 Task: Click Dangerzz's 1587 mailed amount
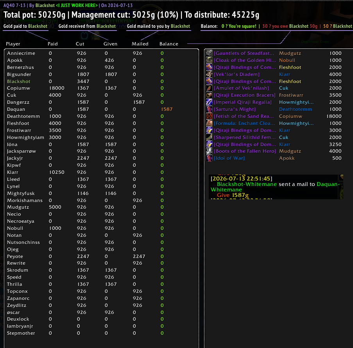click(139, 102)
